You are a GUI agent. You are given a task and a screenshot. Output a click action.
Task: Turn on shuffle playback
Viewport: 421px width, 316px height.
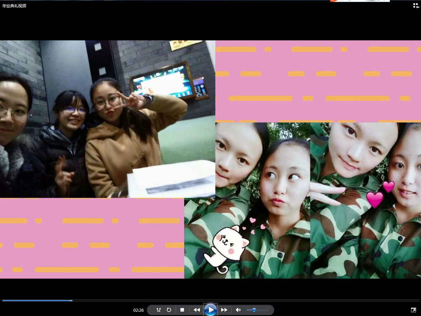point(159,310)
